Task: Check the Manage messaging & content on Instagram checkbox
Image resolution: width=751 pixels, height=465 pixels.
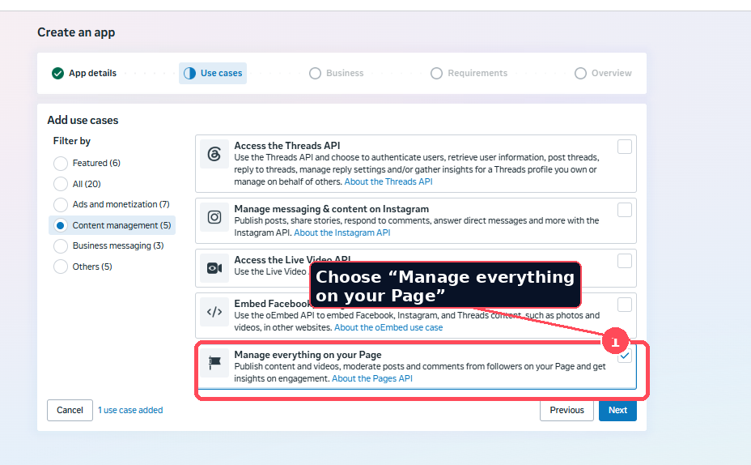Action: [625, 210]
